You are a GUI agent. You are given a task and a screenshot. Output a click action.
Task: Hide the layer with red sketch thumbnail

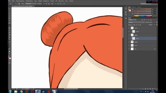pos(129,42)
